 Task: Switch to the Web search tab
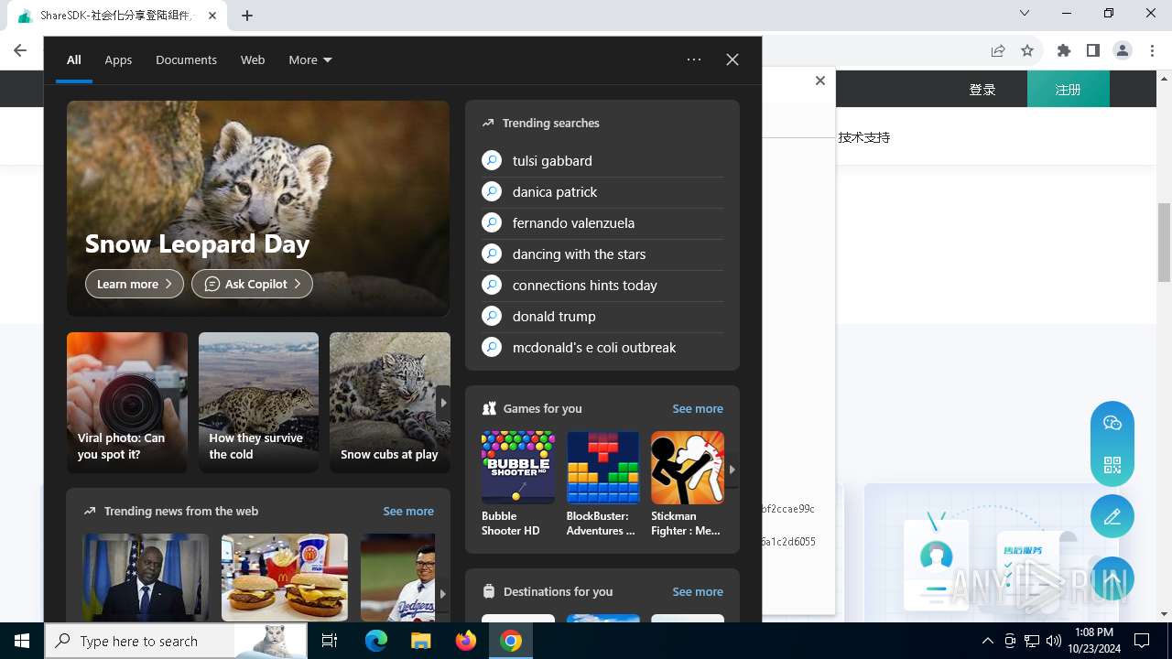(253, 59)
